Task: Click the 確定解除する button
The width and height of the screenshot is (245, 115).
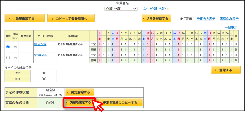Action: [x=80, y=92]
